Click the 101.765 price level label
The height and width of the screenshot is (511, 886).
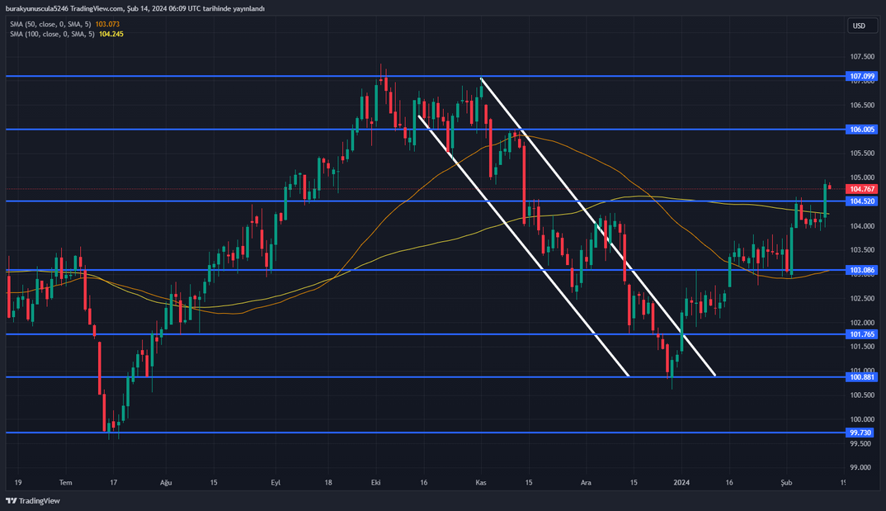[x=862, y=334]
